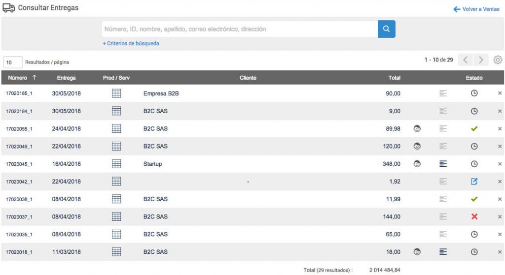
Task: Open products grid icon for 17020035_1
Action: pos(116,234)
